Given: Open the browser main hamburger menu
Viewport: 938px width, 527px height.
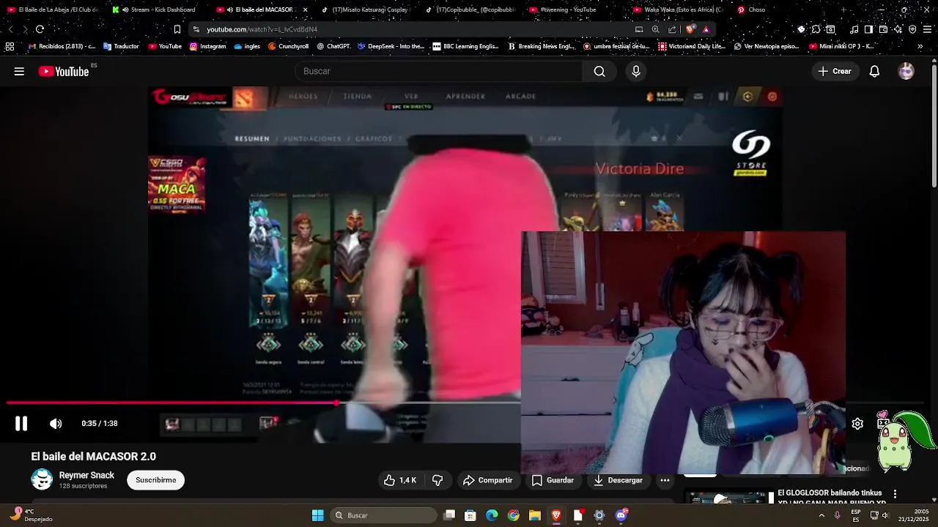Looking at the screenshot, I should click(927, 29).
